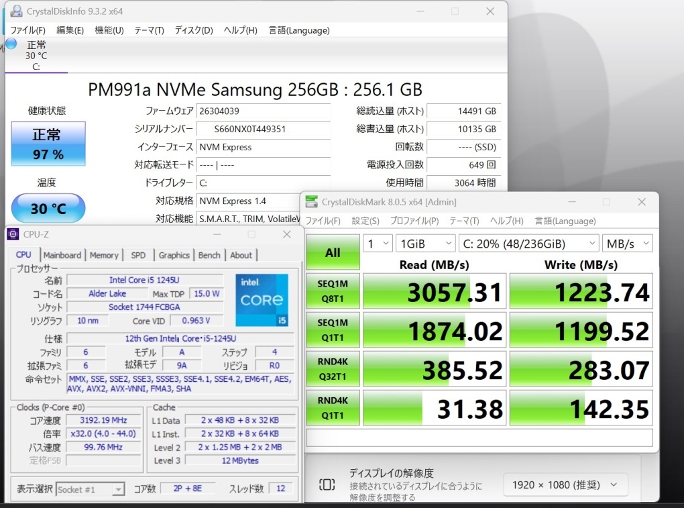
Task: Click the Alder Lake code name value
Action: pyautogui.click(x=107, y=293)
